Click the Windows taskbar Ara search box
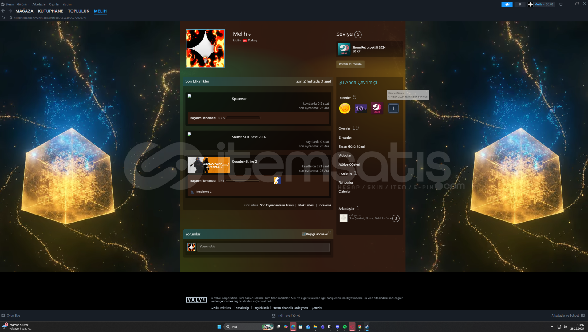 tap(249, 327)
